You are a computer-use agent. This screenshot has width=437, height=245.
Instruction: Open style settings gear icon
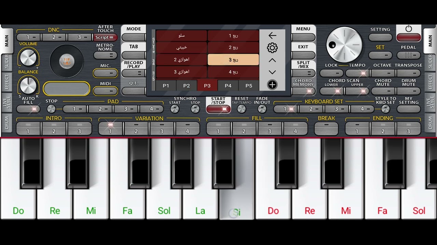272,48
